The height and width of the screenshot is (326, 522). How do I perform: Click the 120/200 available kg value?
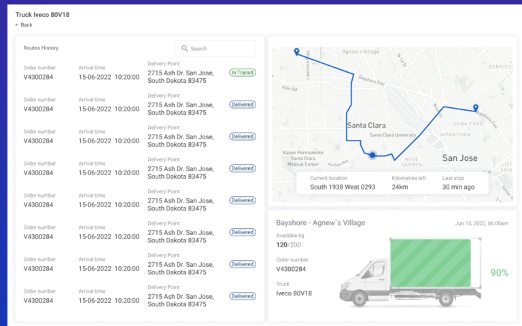(x=290, y=243)
